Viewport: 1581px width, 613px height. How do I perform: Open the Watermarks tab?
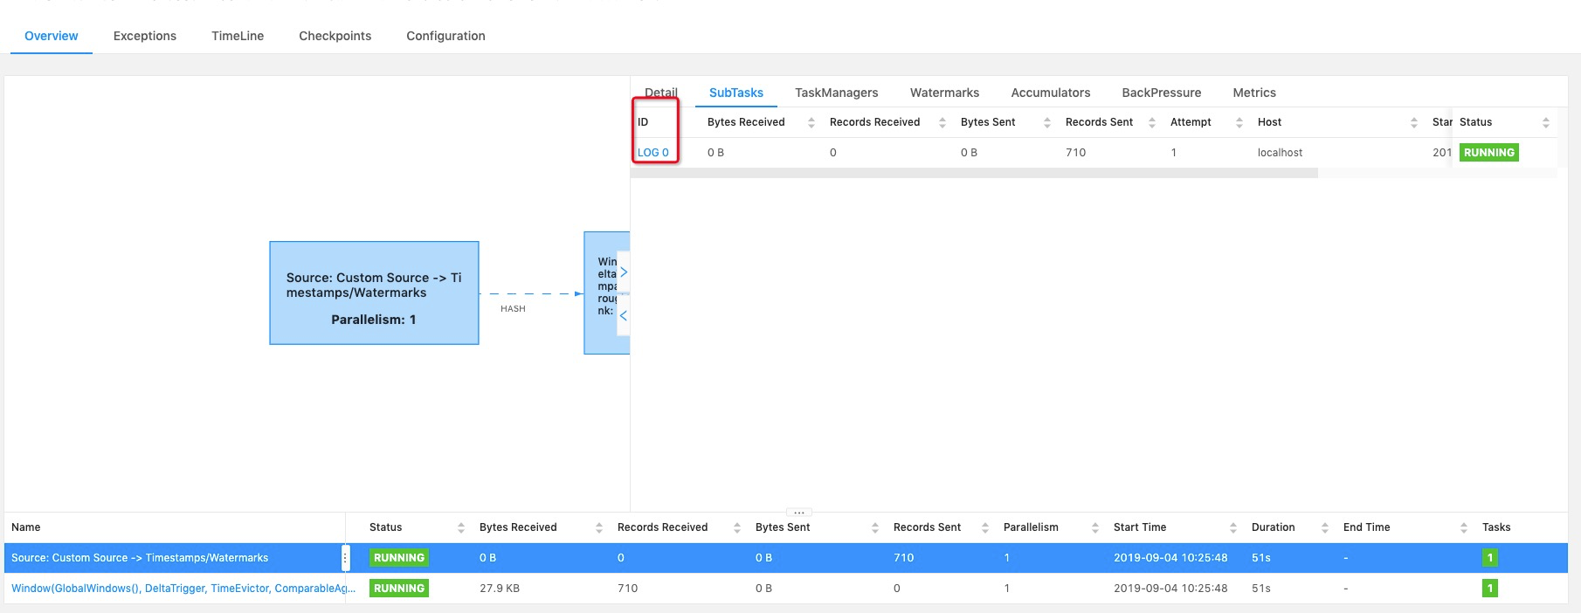pyautogui.click(x=944, y=93)
